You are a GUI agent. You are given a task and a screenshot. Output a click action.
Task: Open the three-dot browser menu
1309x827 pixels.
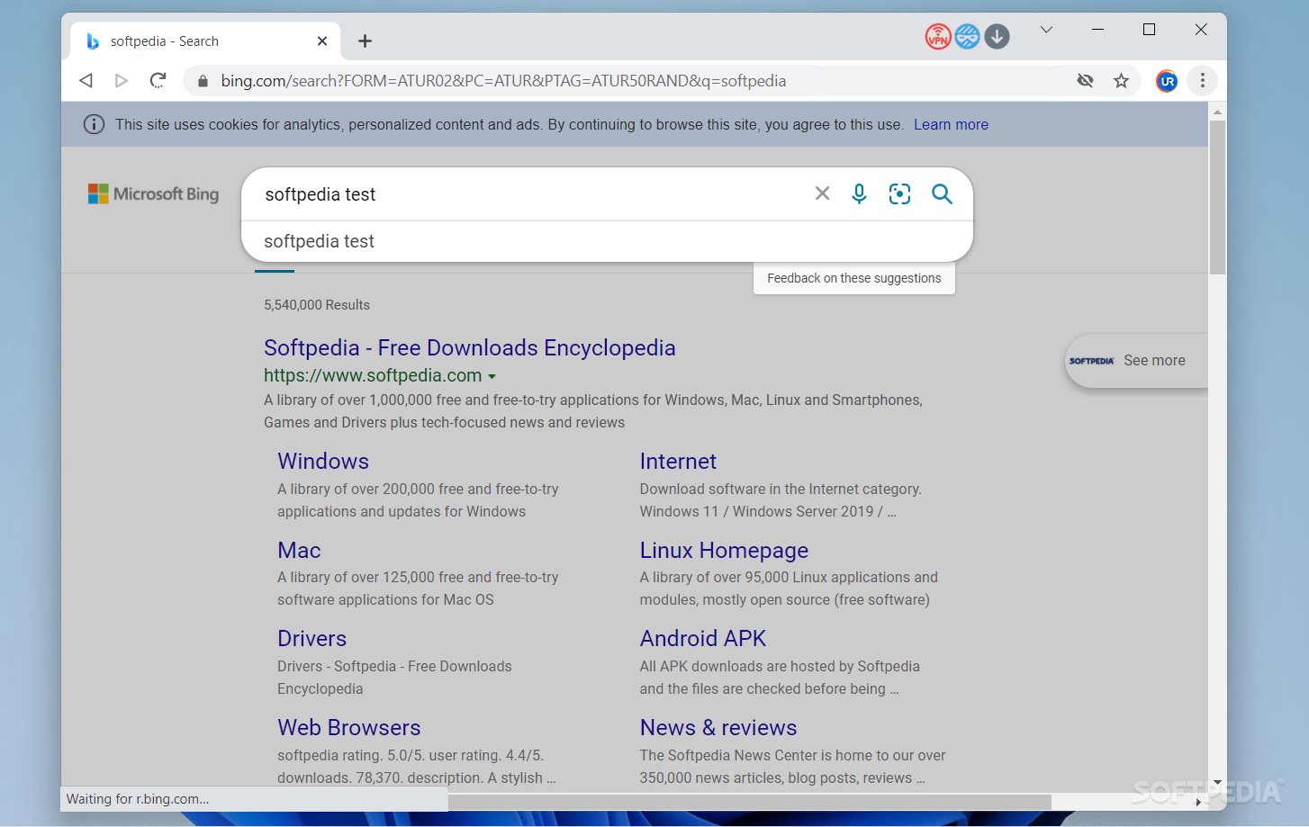(1202, 80)
